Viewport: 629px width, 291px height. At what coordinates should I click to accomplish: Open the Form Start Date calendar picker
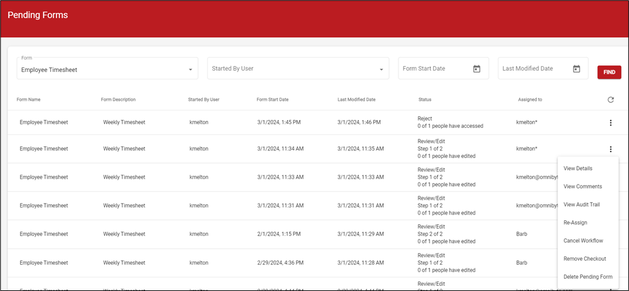coord(476,69)
